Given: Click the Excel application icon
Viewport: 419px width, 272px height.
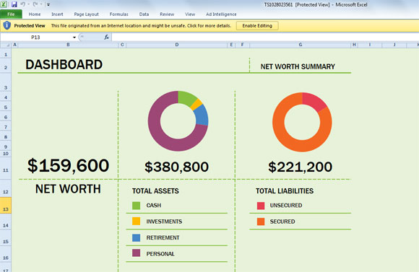Looking at the screenshot, I should coord(4,4).
